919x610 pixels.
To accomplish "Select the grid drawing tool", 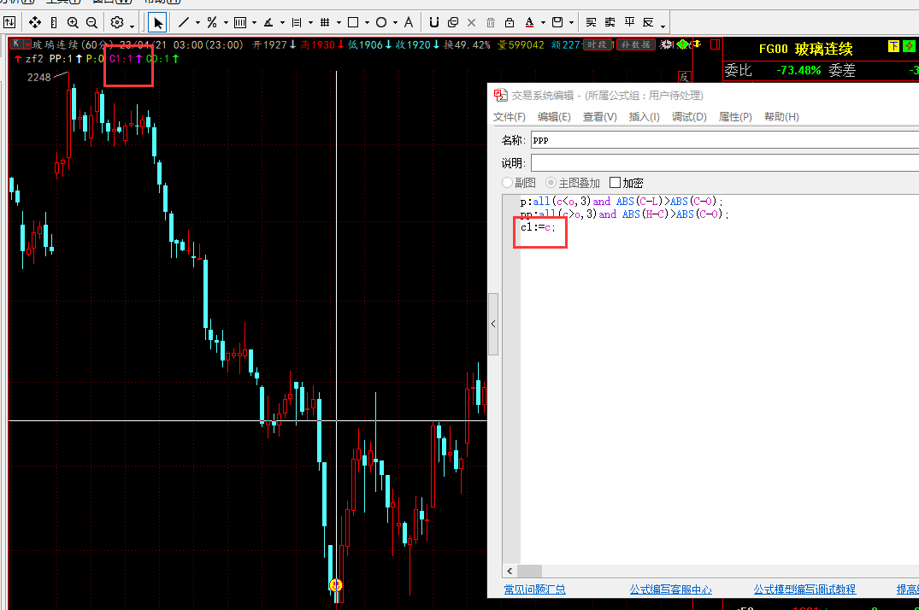I will pos(325,22).
